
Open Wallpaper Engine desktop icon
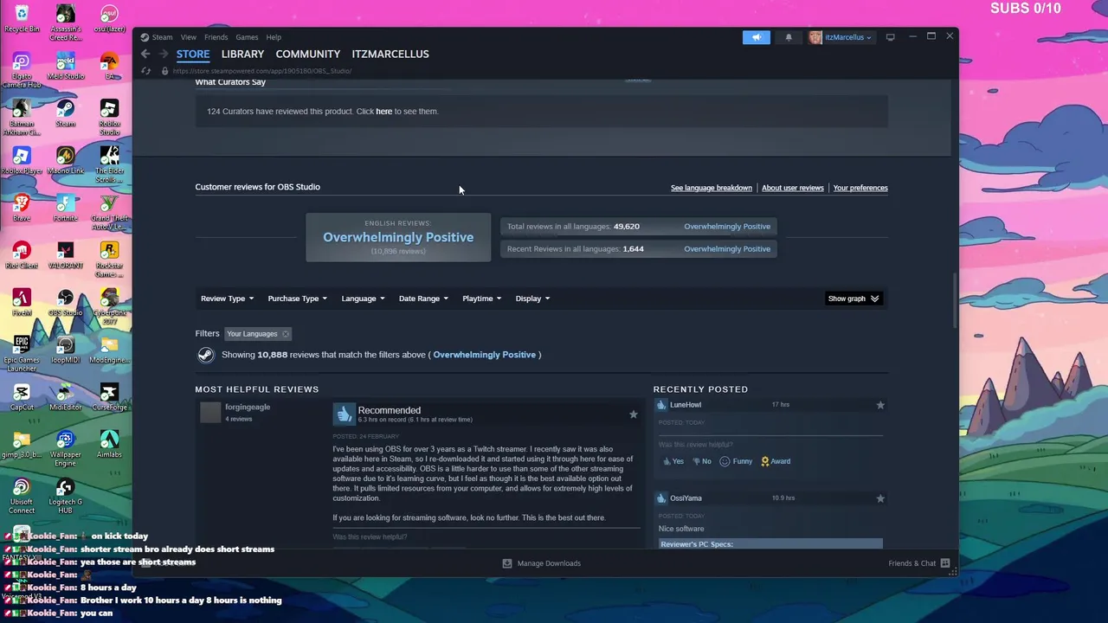point(65,447)
